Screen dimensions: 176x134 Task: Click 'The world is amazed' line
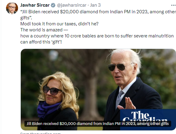[44, 30]
